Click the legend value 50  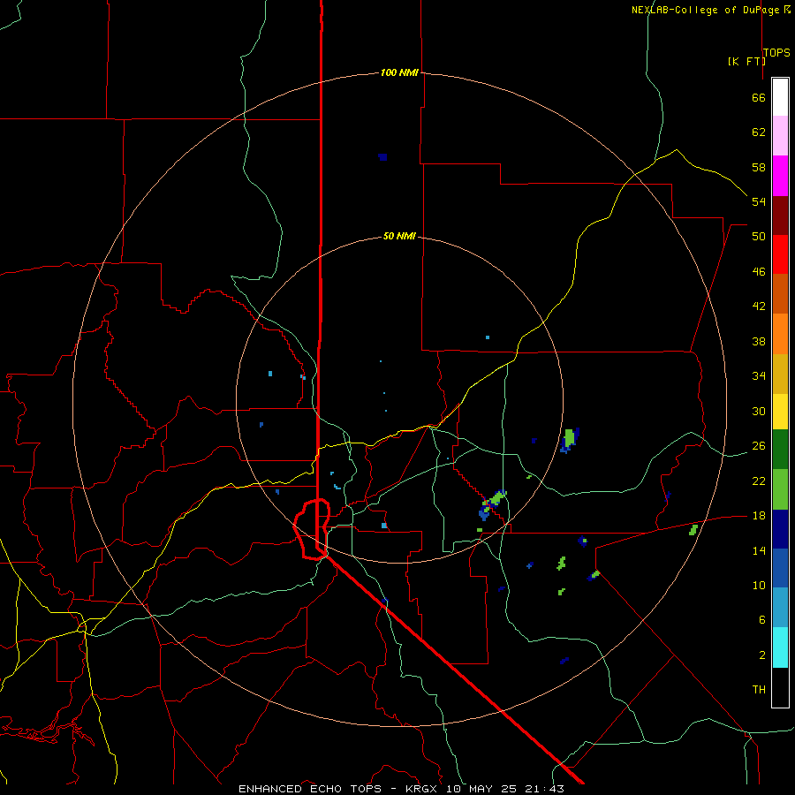point(759,237)
